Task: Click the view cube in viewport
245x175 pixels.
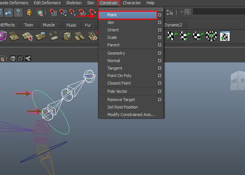Action: pos(237,80)
